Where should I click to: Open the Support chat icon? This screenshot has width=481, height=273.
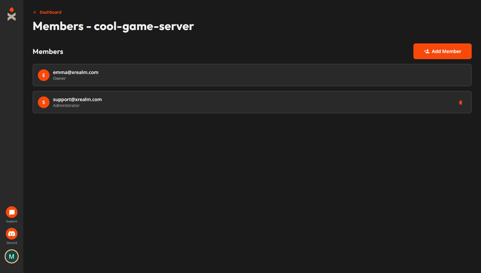(12, 212)
